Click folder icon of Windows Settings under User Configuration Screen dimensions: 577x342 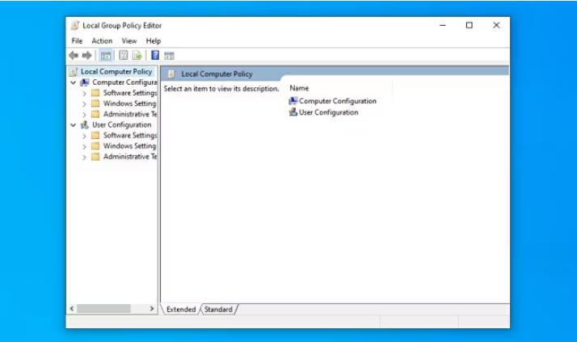coord(95,146)
